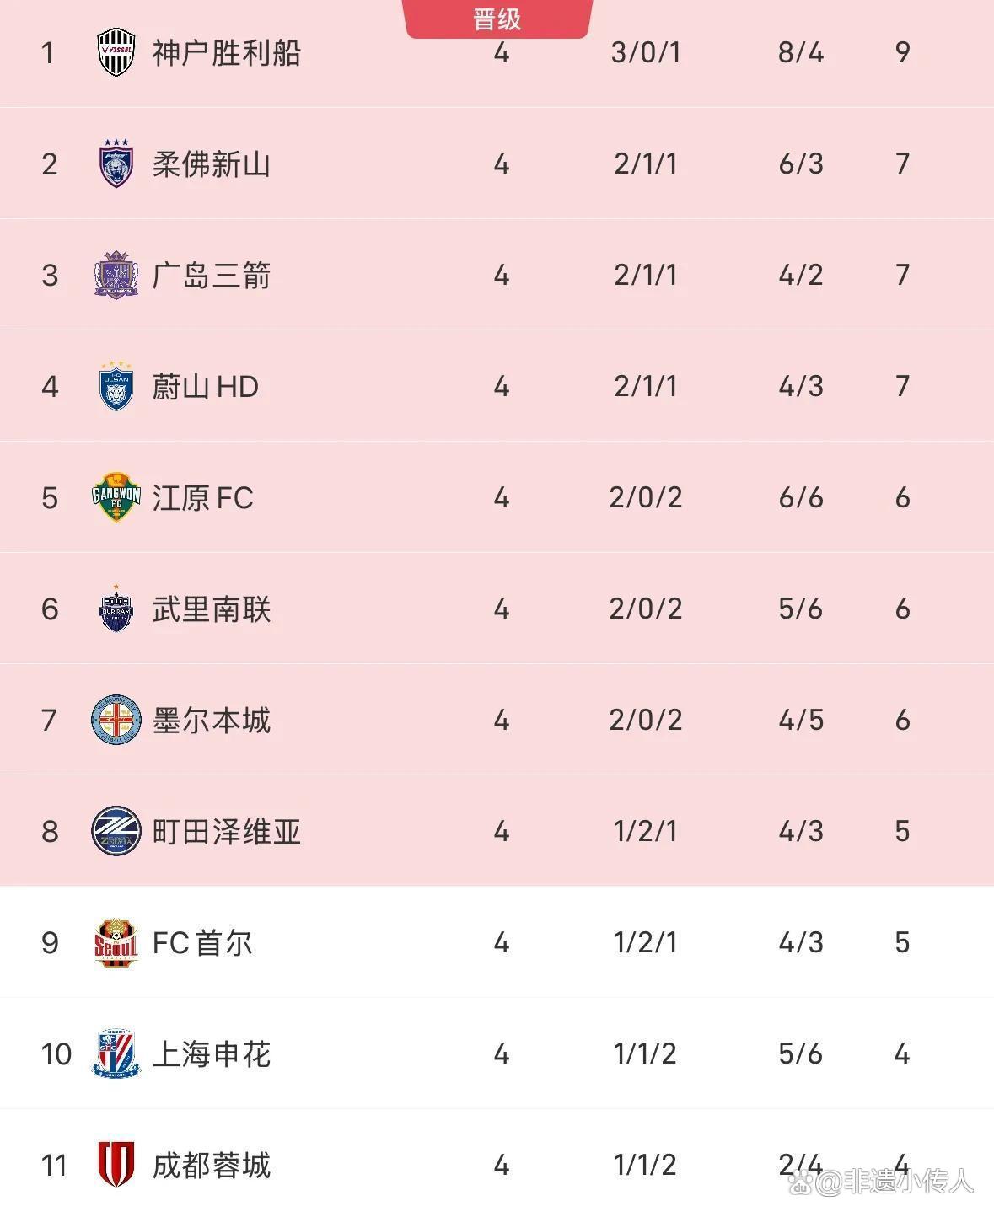Click the Ulsan HD shield logo
Viewport: 994px width, 1217px height.
click(116, 386)
